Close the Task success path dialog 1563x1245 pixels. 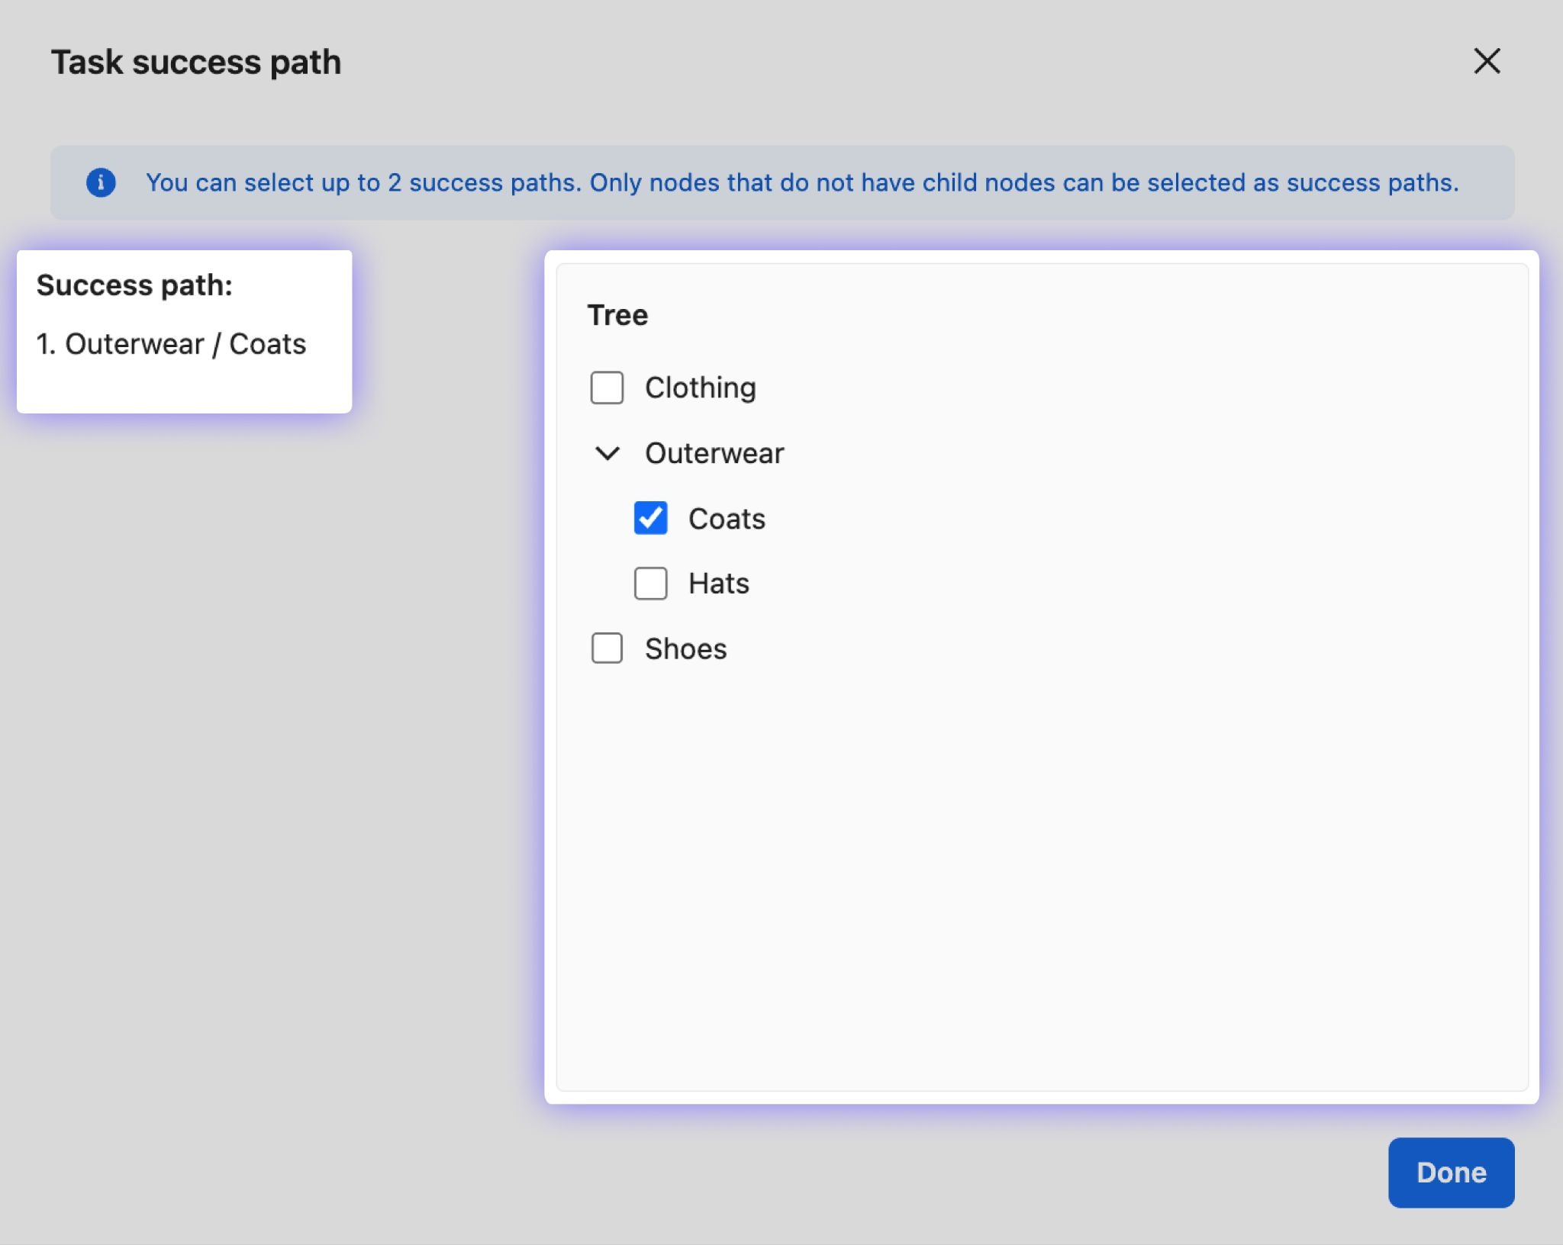pos(1486,61)
